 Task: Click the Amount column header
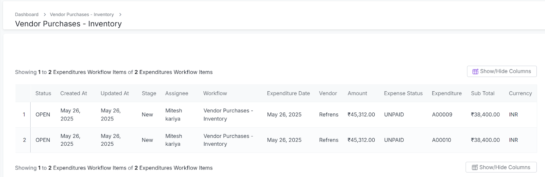tap(357, 93)
